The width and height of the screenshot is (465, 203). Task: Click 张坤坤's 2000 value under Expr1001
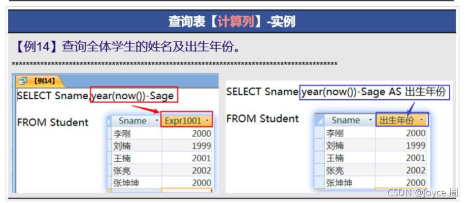coord(187,183)
